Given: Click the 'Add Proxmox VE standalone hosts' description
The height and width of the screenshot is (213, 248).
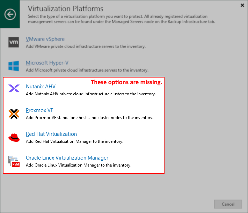Looking at the screenshot, I should click(89, 118).
